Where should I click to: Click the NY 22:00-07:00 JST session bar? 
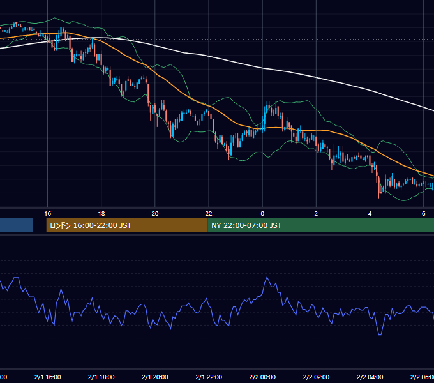320,225
